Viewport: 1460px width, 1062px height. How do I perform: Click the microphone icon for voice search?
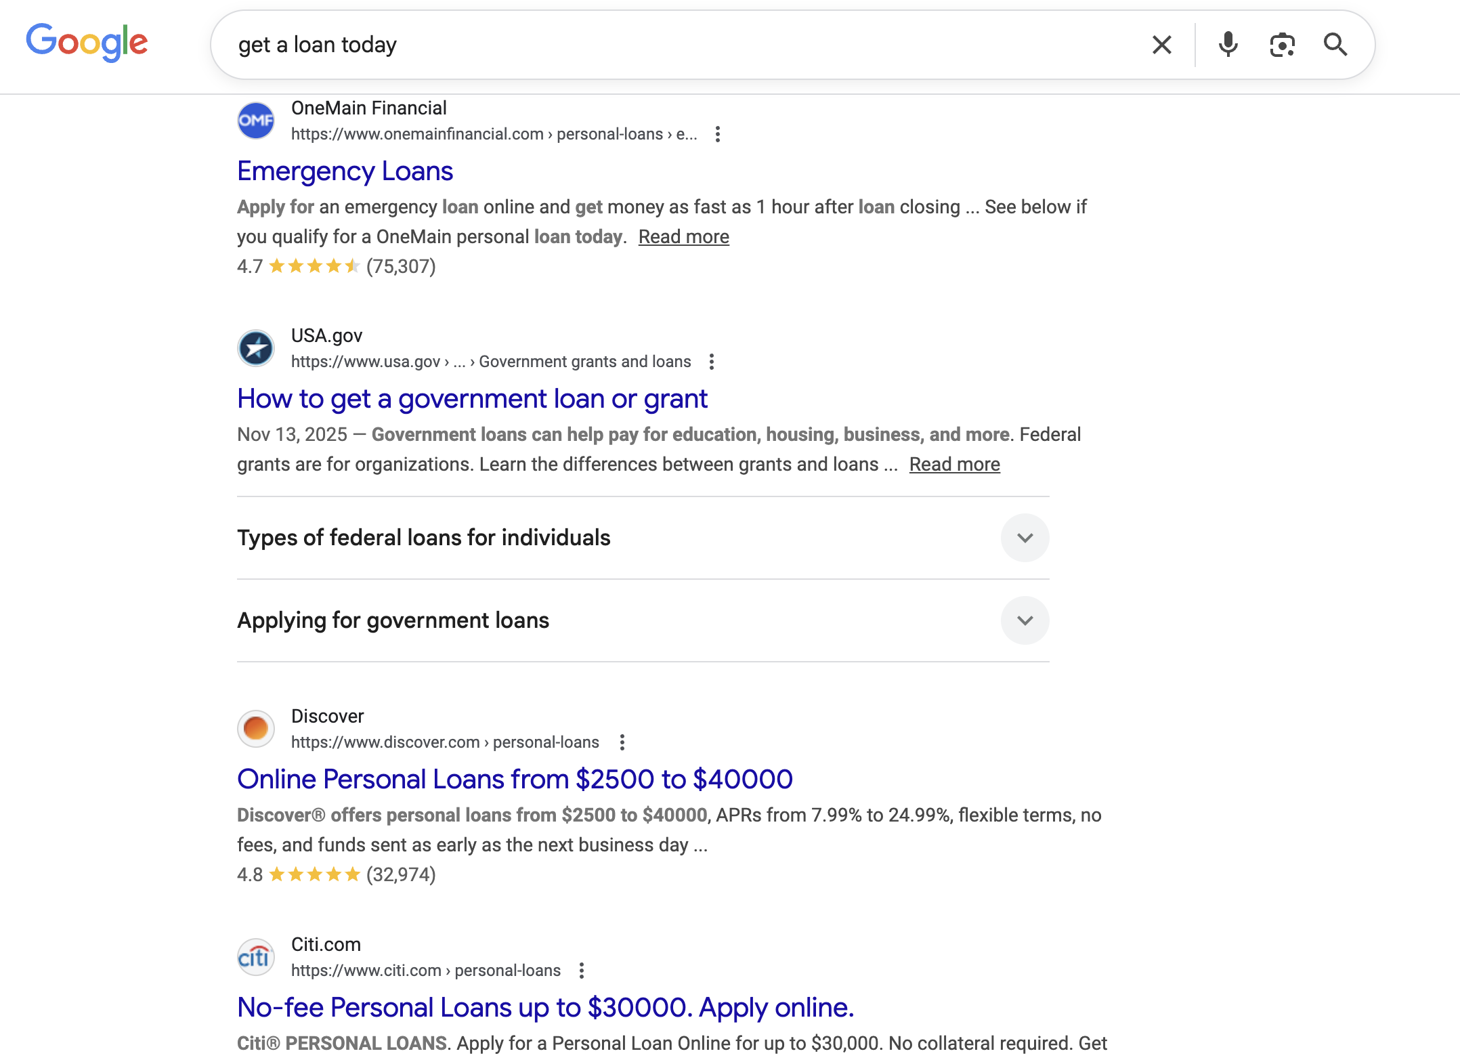1228,44
